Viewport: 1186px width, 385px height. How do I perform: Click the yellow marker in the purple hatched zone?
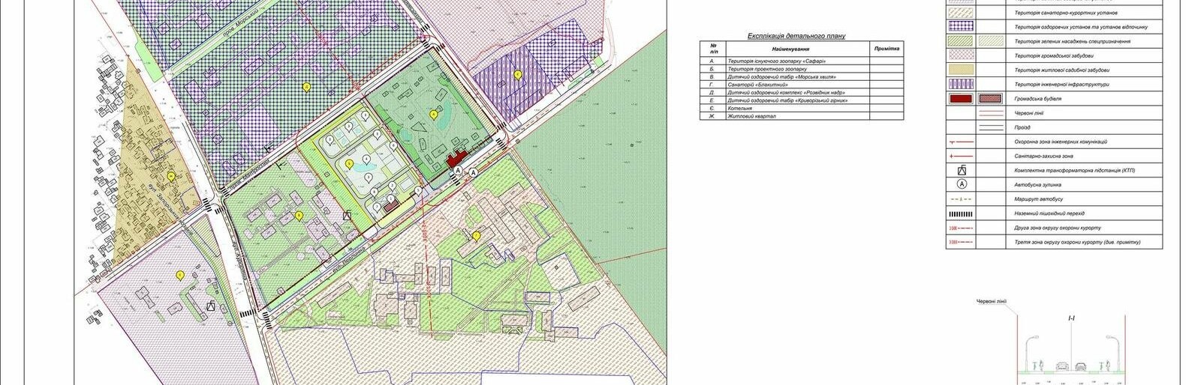click(517, 74)
